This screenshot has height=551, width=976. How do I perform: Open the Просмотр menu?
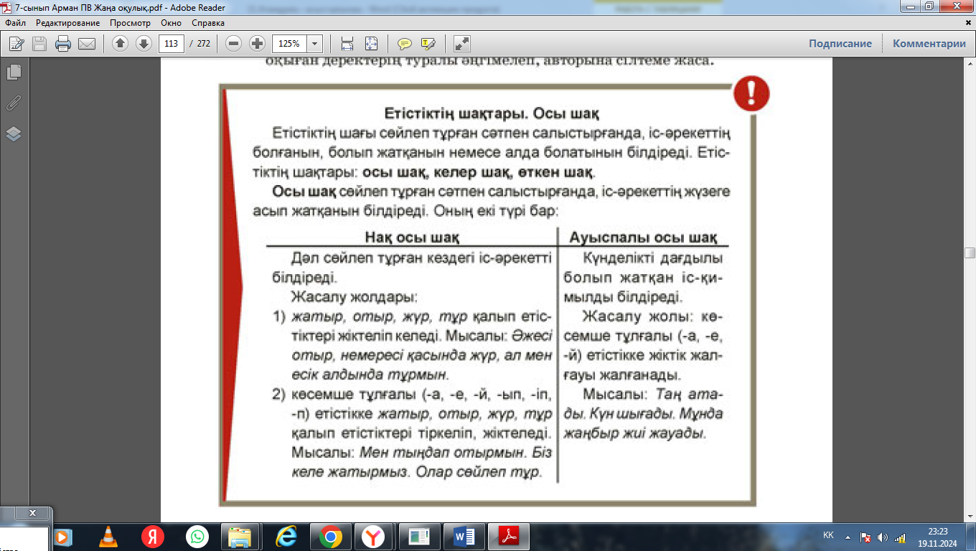(130, 23)
